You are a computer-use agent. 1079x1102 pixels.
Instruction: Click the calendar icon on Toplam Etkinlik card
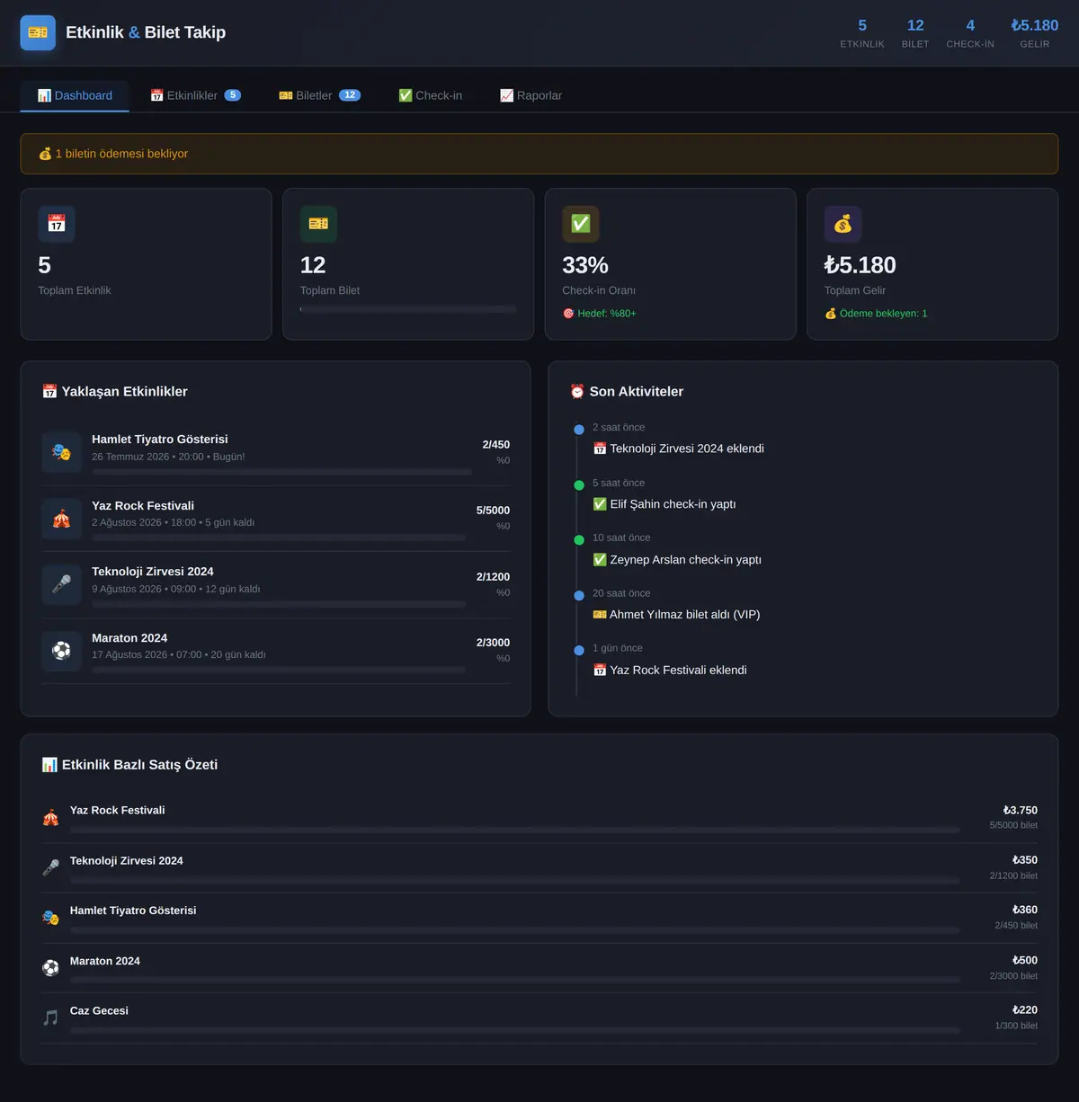(x=57, y=224)
